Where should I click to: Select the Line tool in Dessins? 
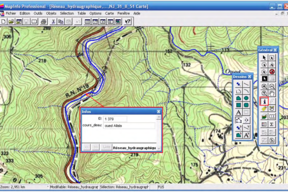[246, 84]
